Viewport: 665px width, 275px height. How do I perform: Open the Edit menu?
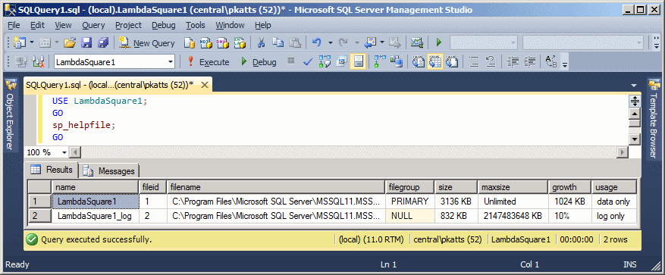37,25
